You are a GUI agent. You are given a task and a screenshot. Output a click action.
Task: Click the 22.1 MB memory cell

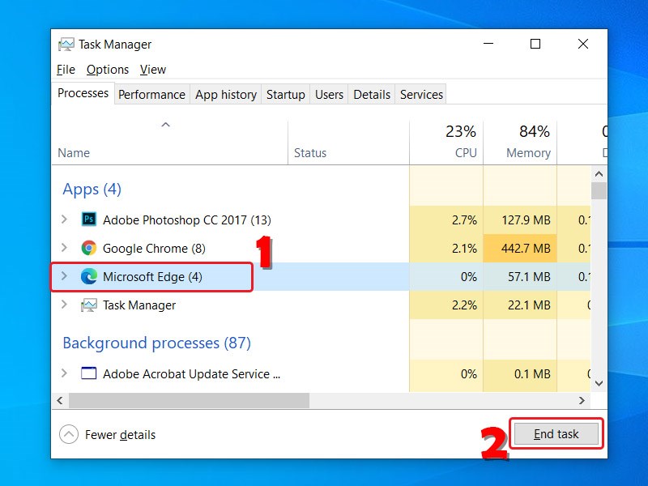(x=520, y=305)
